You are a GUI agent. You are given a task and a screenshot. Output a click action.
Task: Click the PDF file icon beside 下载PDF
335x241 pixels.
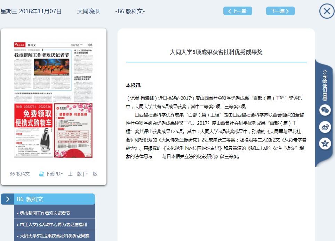point(41,174)
